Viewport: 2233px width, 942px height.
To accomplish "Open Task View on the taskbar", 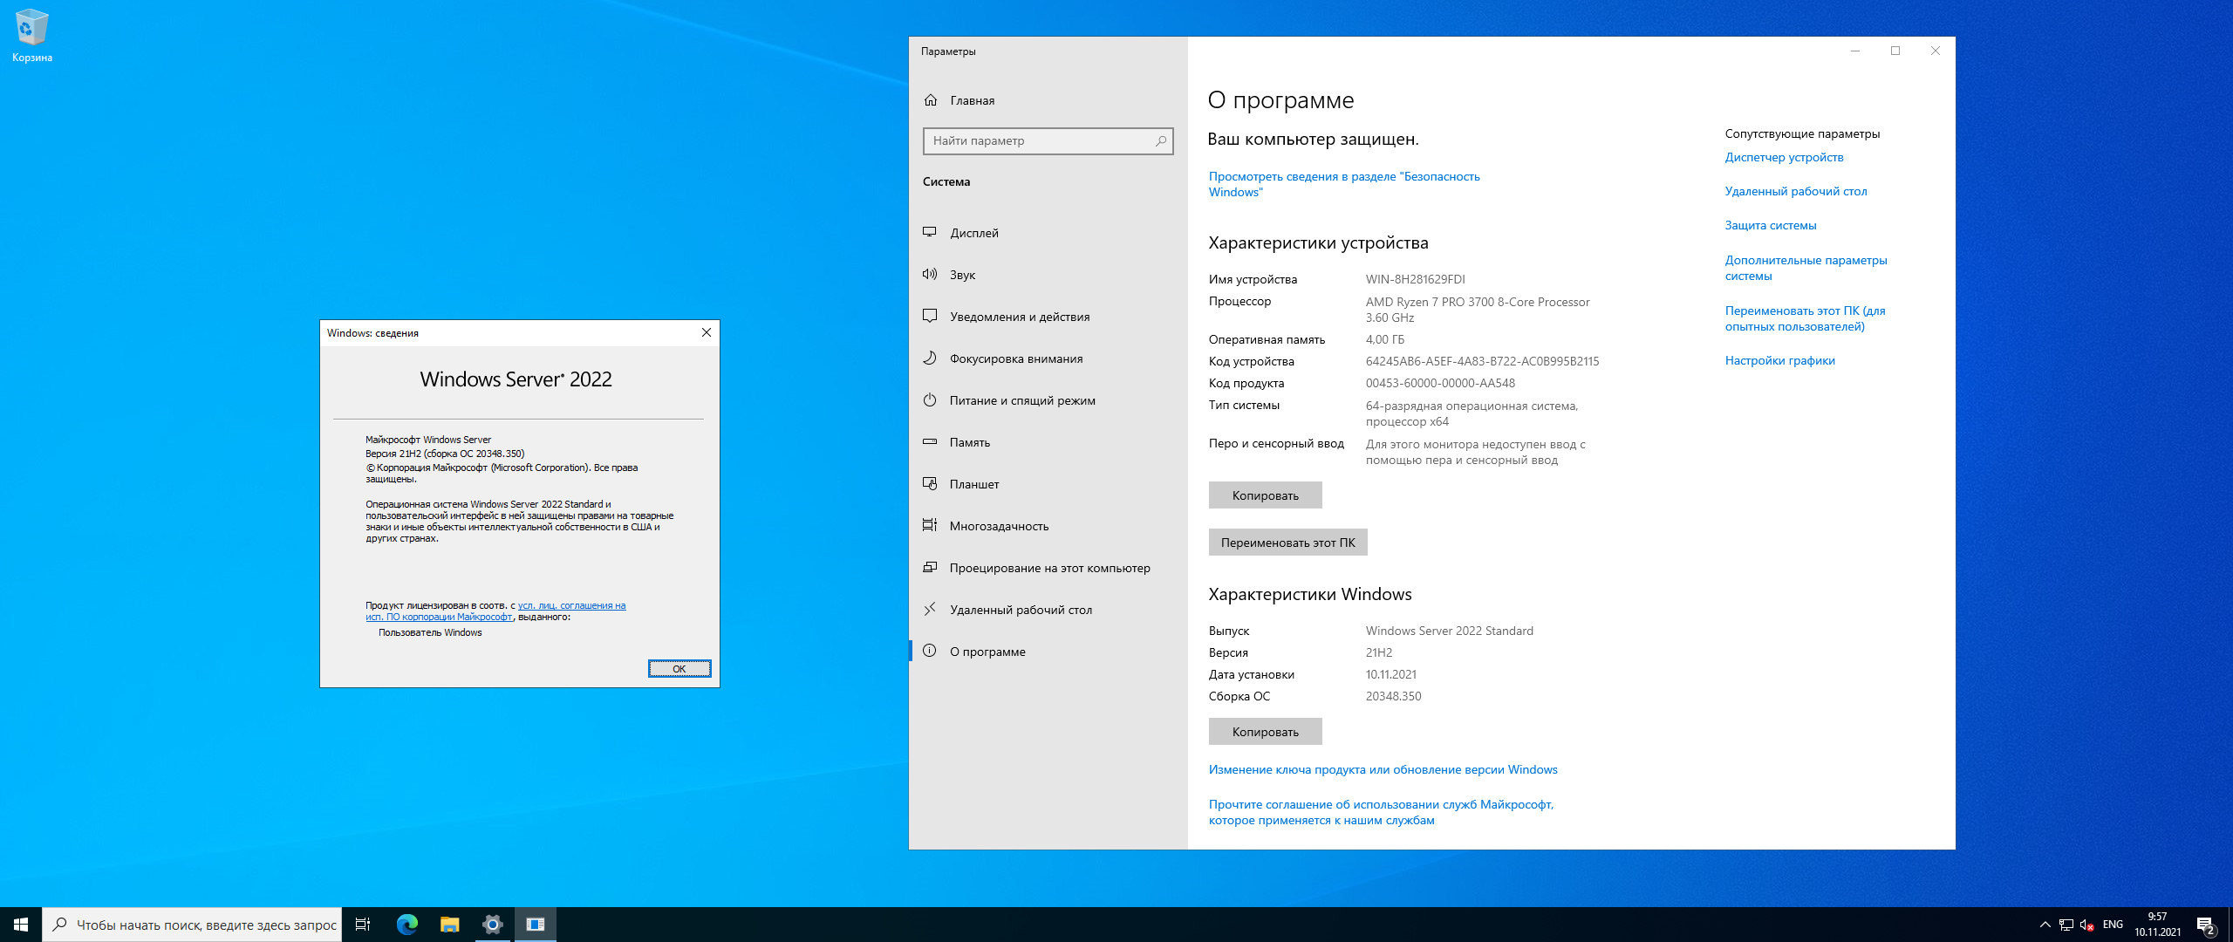I will click(x=363, y=925).
